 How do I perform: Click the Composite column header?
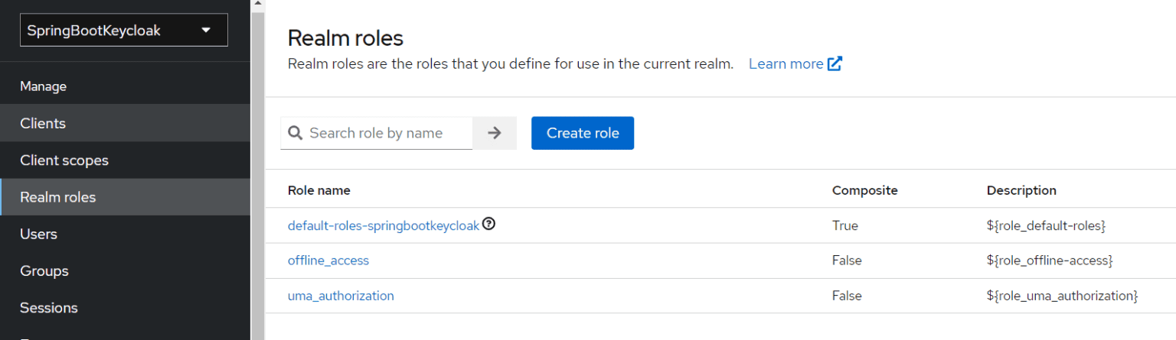(x=864, y=190)
